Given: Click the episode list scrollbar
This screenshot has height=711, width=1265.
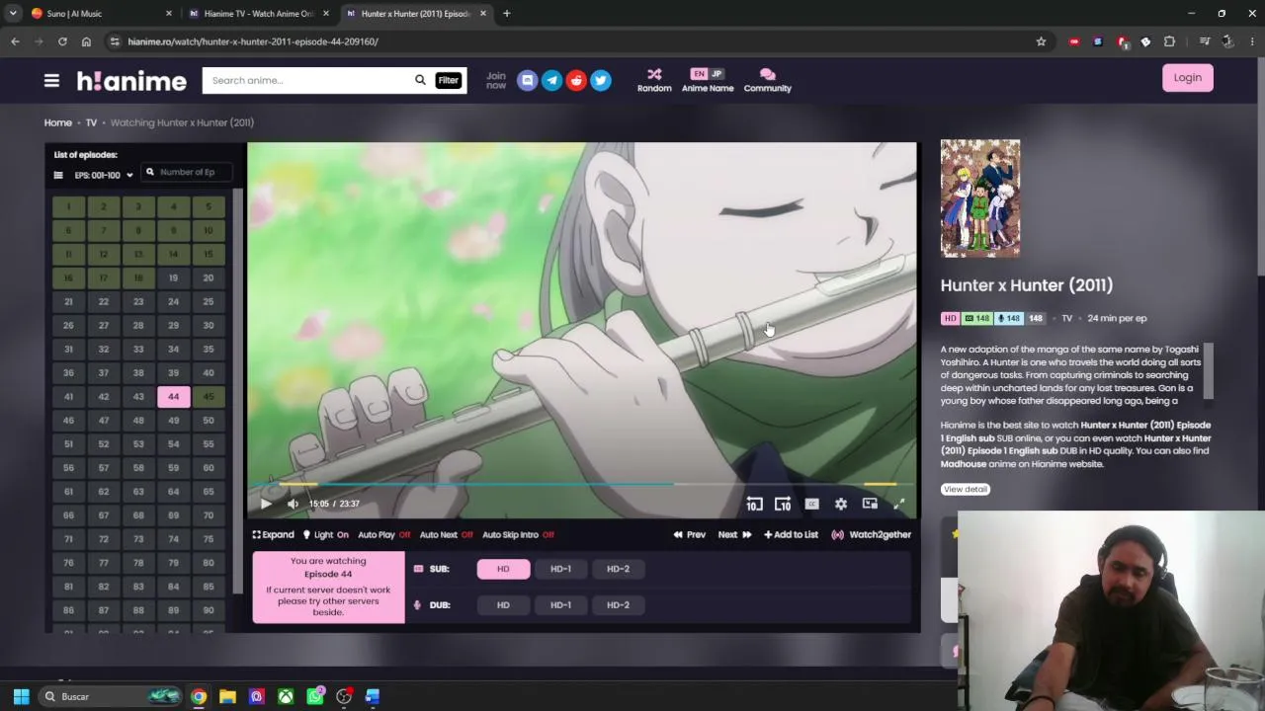Looking at the screenshot, I should point(237,392).
